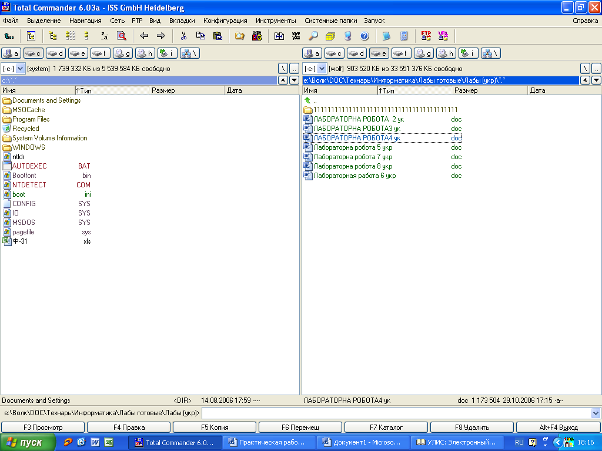The width and height of the screenshot is (602, 451).
Task: Open the Навигация menu
Action: (85, 21)
